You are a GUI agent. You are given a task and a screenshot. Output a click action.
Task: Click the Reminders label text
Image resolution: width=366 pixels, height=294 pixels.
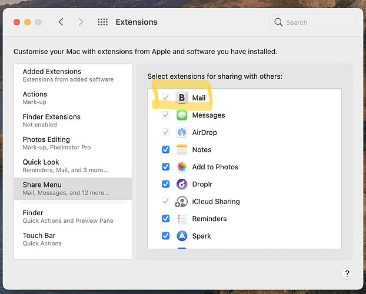pyautogui.click(x=209, y=219)
